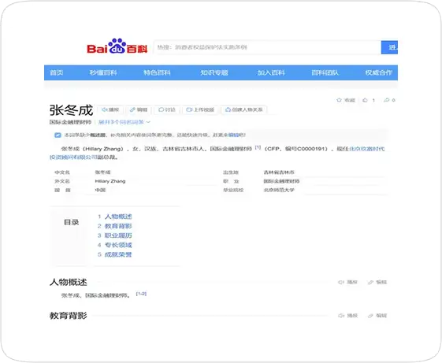This screenshot has width=442, height=363.
Task: Open the 秒懂百科 navigation tab
Action: [x=103, y=72]
